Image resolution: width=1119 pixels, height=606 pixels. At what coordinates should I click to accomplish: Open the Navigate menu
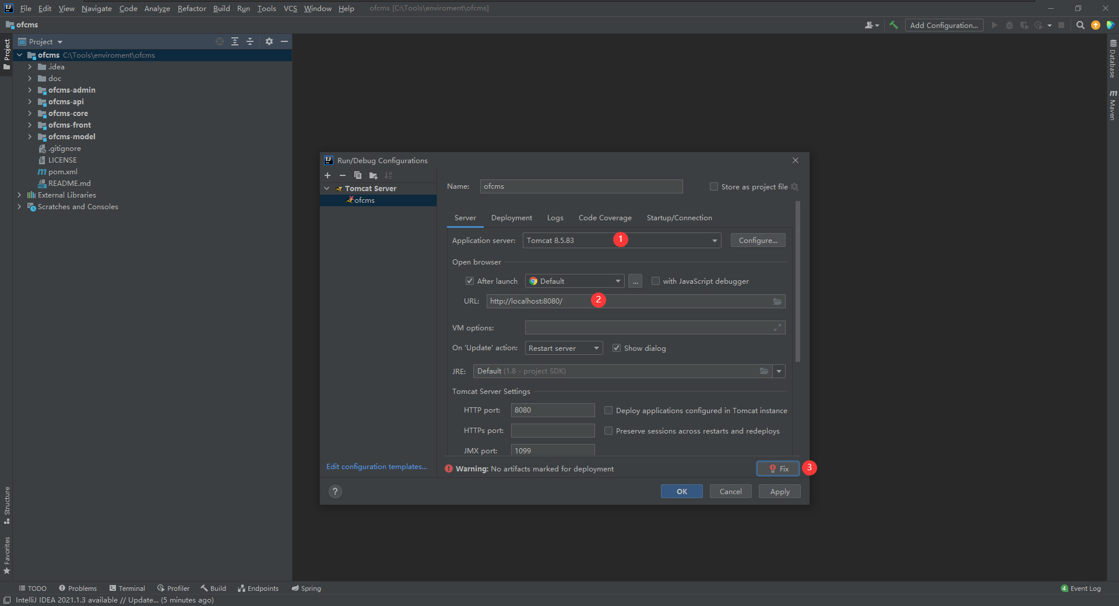tap(97, 8)
